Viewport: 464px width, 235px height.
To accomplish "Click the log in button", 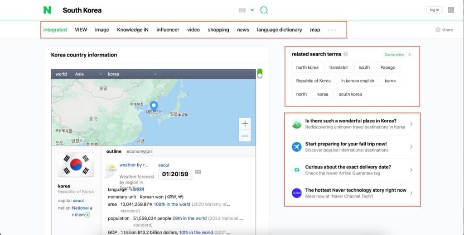I will coord(434,10).
